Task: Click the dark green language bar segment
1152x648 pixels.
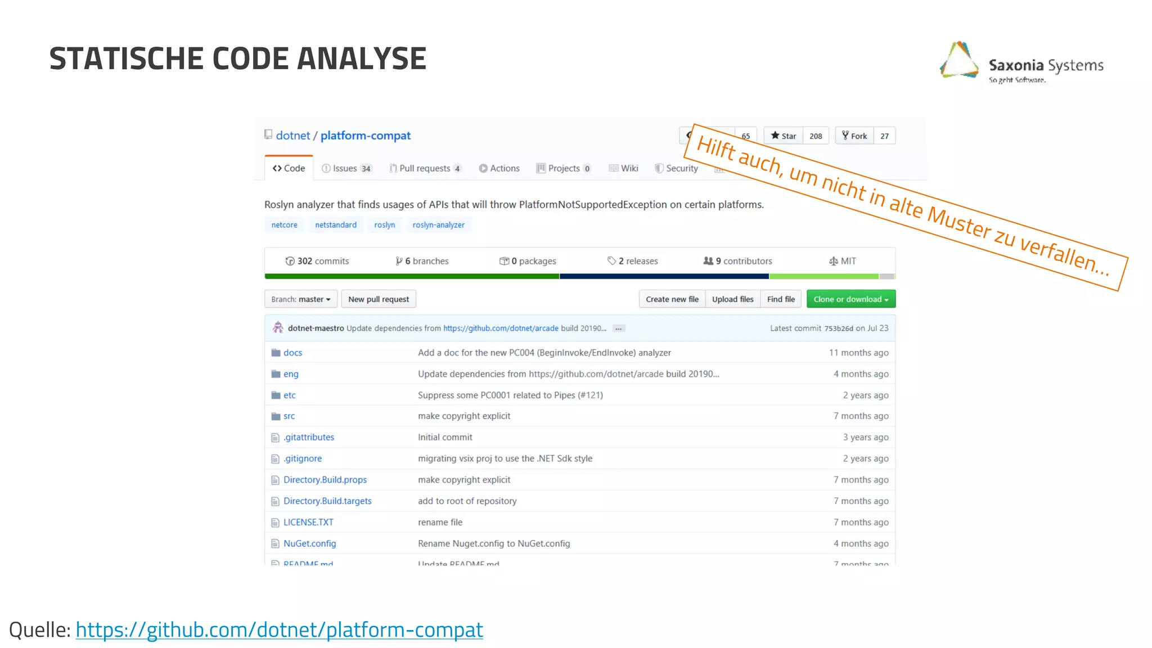Action: point(412,276)
